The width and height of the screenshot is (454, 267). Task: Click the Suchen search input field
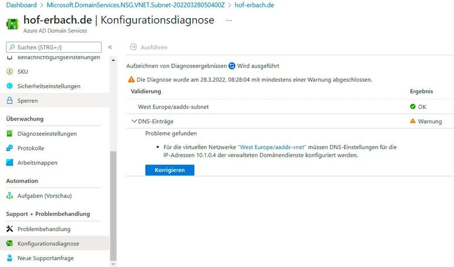[x=54, y=47]
